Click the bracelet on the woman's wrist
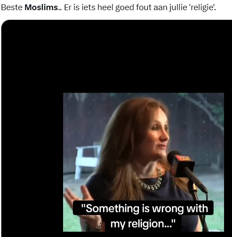 pos(98,227)
